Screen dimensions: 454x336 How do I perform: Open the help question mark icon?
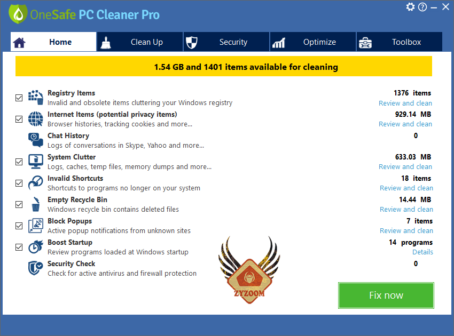pyautogui.click(x=422, y=7)
